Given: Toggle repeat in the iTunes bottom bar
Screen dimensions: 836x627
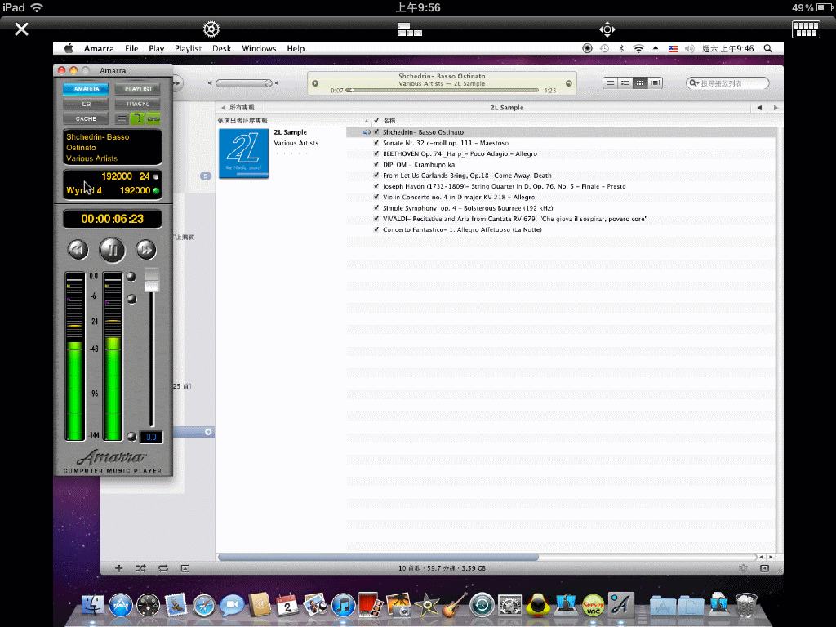Looking at the screenshot, I should tap(163, 568).
